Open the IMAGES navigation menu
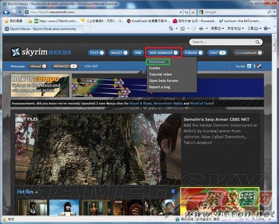Image resolution: width=279 pixels, height=224 pixels. pyautogui.click(x=119, y=53)
